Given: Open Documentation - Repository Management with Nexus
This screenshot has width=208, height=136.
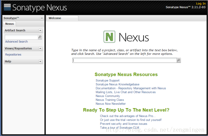Looking at the screenshot, I should (x=131, y=88).
